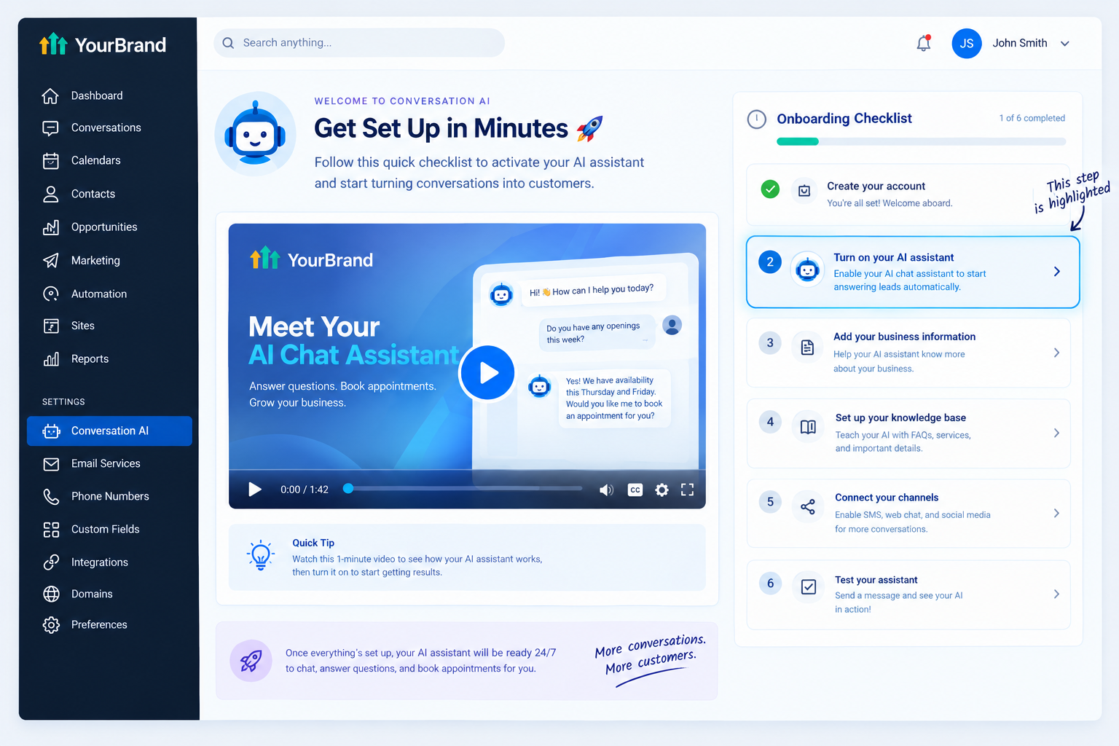This screenshot has height=746, width=1119.
Task: Open Set up your knowledge base chevron
Action: tap(1057, 433)
